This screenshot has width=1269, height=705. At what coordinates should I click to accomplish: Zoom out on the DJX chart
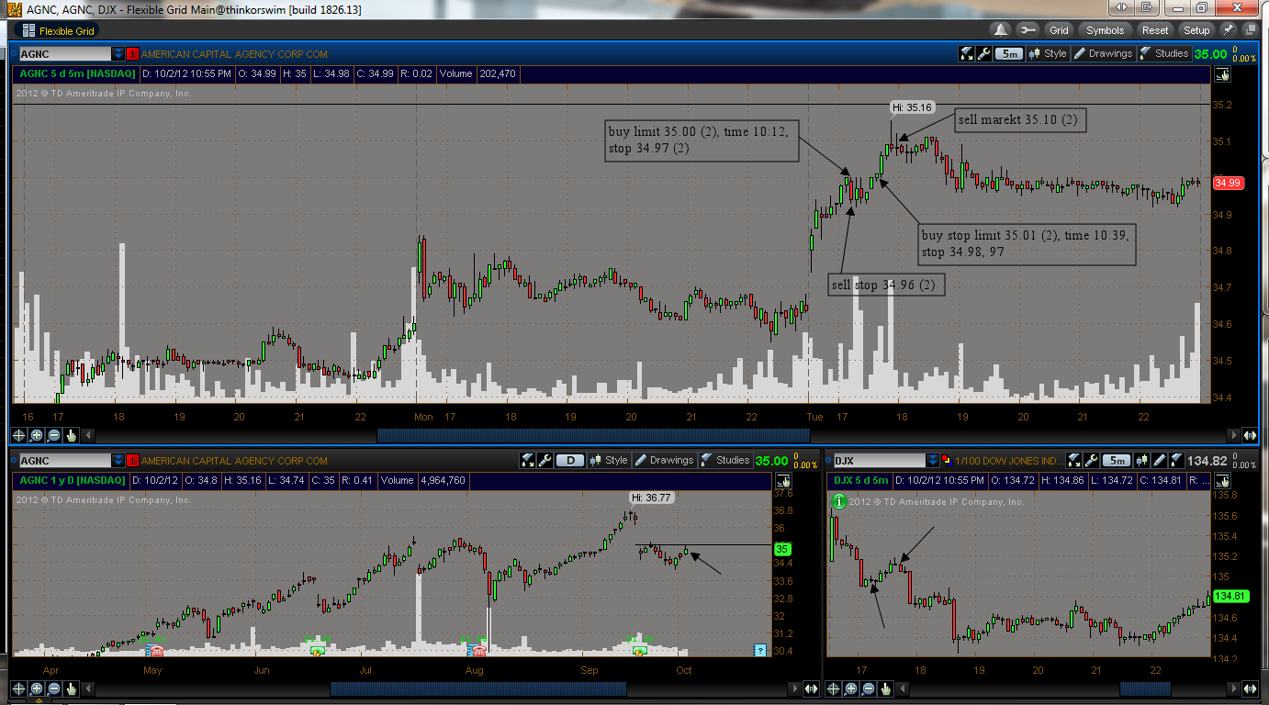(869, 688)
